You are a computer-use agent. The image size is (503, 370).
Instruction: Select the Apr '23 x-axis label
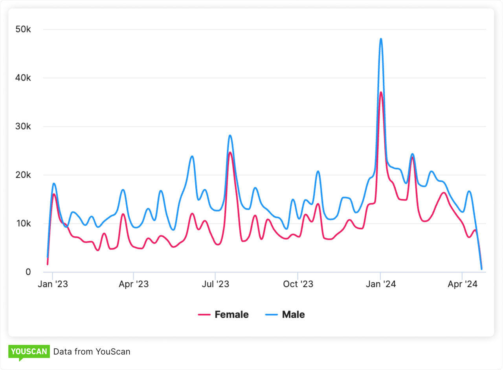click(x=134, y=284)
